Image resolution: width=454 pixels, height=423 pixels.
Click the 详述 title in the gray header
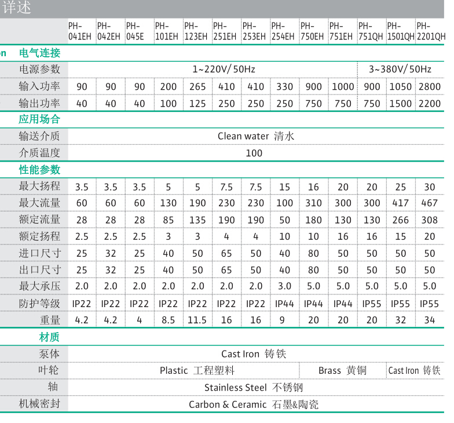point(17,7)
